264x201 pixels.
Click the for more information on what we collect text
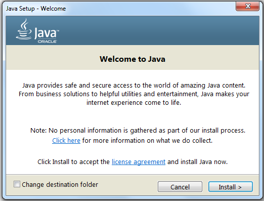tap(147, 141)
